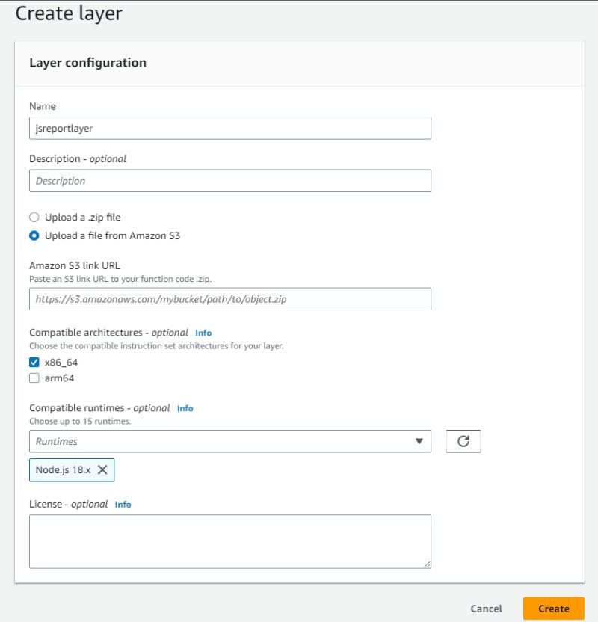Click Info next to Compatible runtimes
This screenshot has width=598, height=622.
[184, 408]
